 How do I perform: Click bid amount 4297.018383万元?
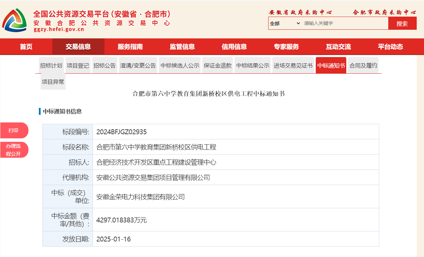pyautogui.click(x=121, y=220)
